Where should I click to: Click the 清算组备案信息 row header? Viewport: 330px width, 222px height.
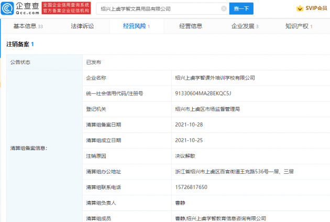pos(29,148)
